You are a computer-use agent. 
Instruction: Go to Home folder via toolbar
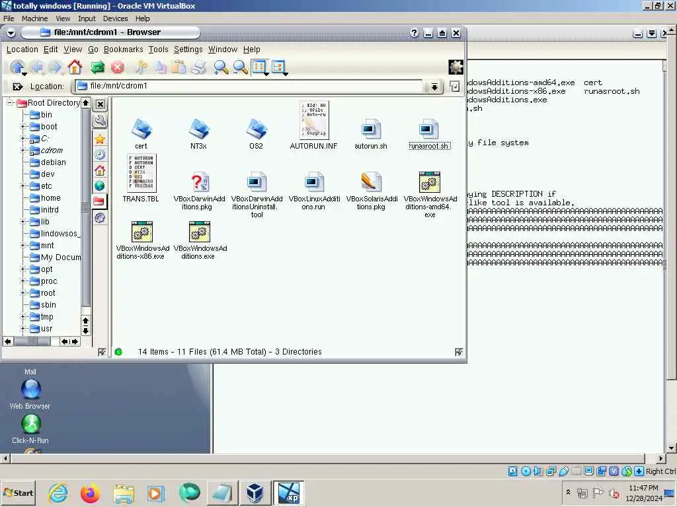pos(75,67)
